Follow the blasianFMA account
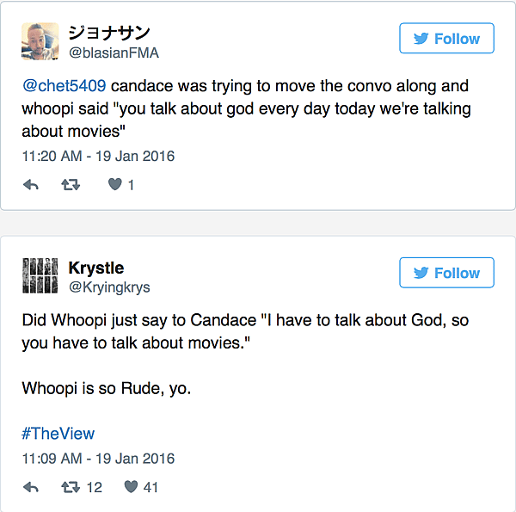 (x=446, y=39)
